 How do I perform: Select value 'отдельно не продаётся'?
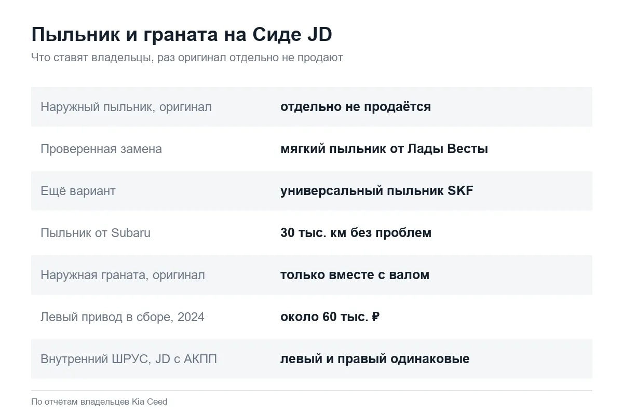pos(356,107)
